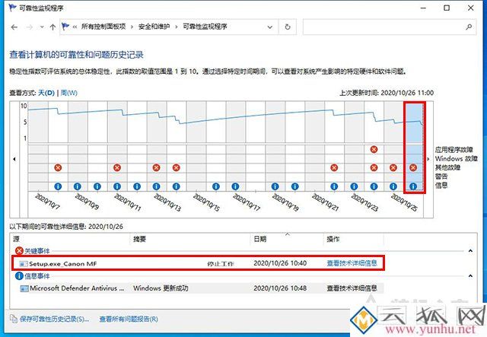Open the recent locations dropdown arrow
This screenshot has width=487, height=337.
coord(42,27)
